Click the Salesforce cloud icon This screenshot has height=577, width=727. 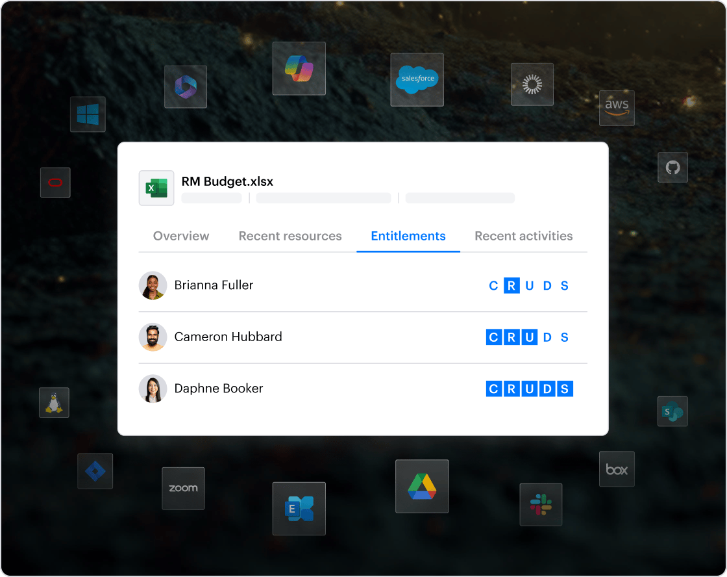pos(417,79)
